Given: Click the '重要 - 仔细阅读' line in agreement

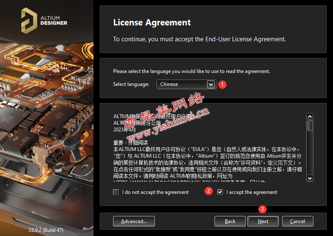Looking at the screenshot, I should click(x=131, y=143).
